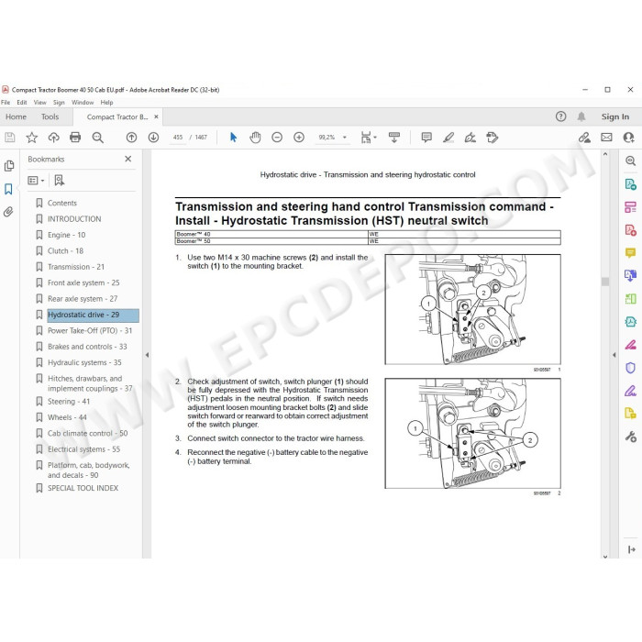Click scroll down arrow of document
The width and height of the screenshot is (642, 642).
click(605, 556)
